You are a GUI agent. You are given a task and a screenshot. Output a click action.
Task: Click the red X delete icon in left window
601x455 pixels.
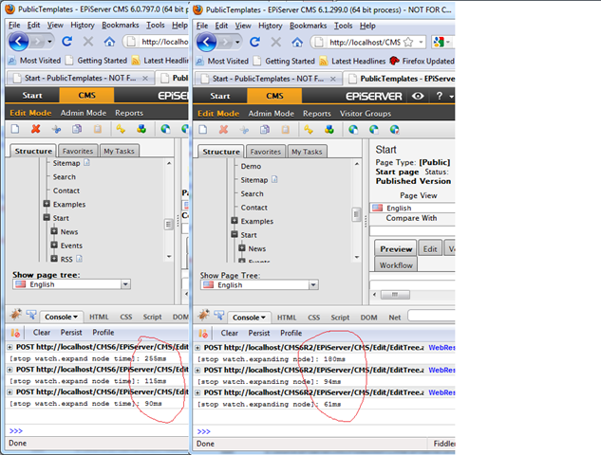click(x=35, y=129)
